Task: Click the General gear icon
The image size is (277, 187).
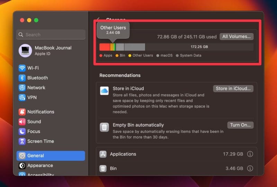Action: pyautogui.click(x=22, y=156)
